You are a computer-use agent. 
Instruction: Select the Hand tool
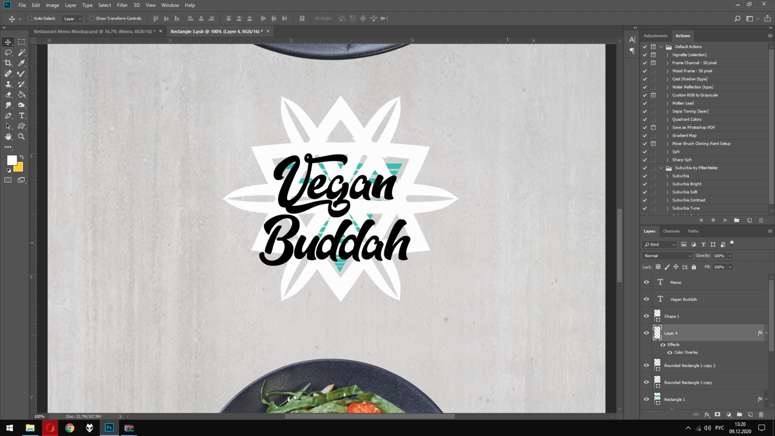(8, 137)
